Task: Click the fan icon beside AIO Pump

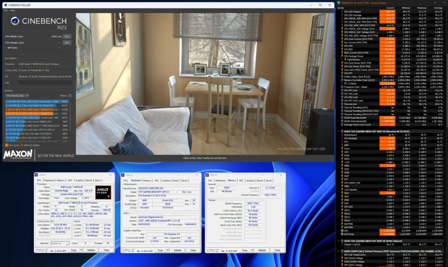Action: [x=342, y=234]
